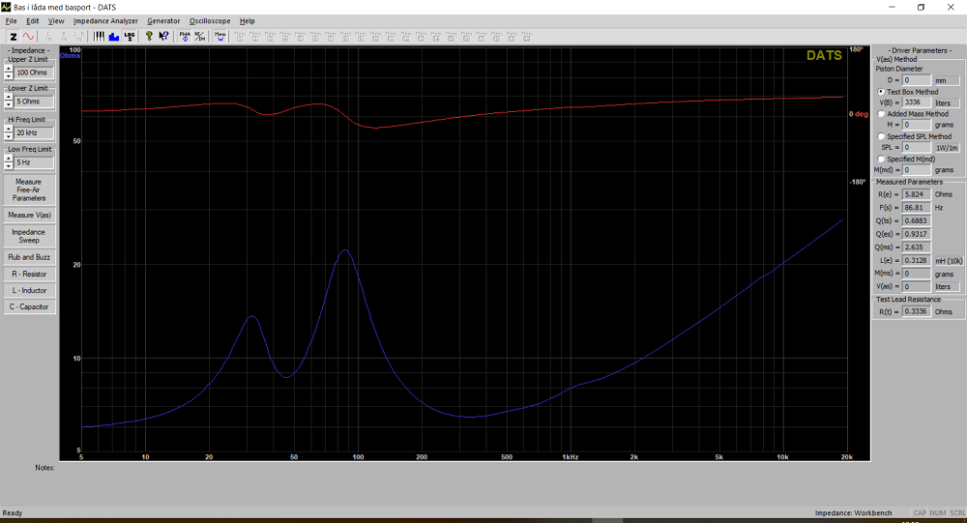Open the Generator menu
Image resolution: width=967 pixels, height=523 pixels.
coord(163,21)
